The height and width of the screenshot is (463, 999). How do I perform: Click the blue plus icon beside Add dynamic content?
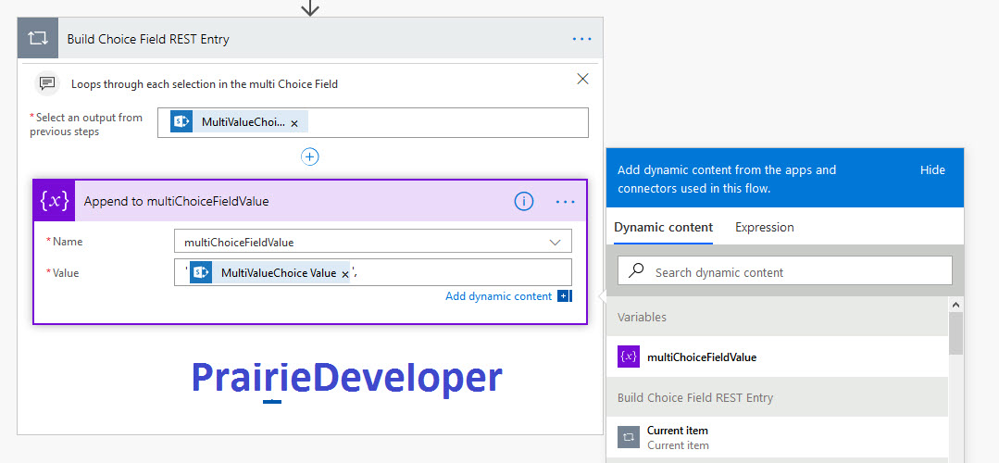(565, 296)
